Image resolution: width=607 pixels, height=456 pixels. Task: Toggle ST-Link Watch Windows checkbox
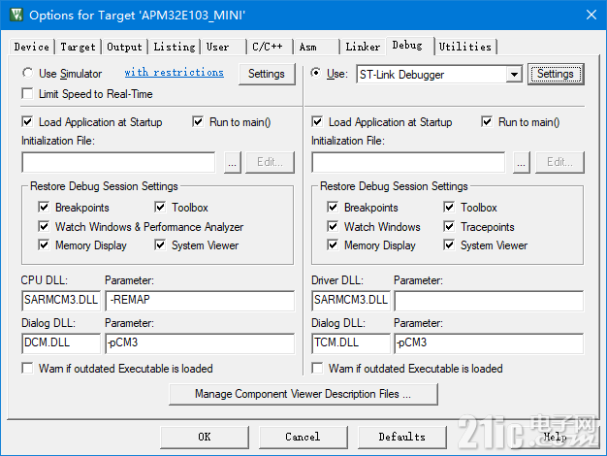coord(333,226)
